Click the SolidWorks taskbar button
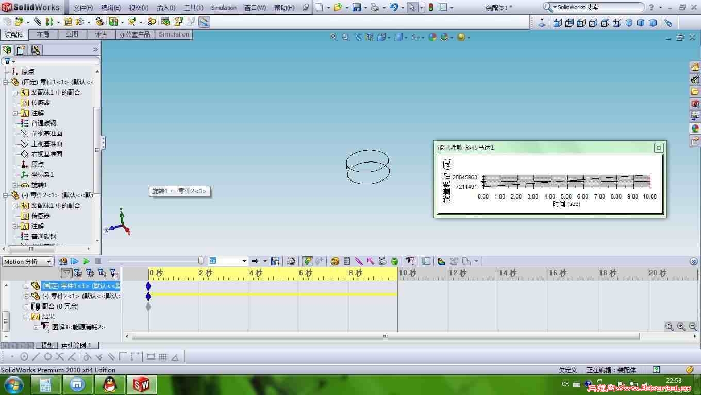Screen dimensions: 701x395 point(142,384)
